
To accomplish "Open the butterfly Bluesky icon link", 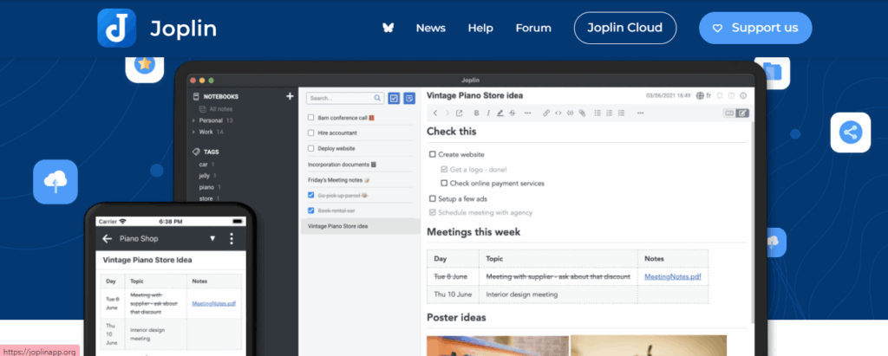I will point(388,28).
